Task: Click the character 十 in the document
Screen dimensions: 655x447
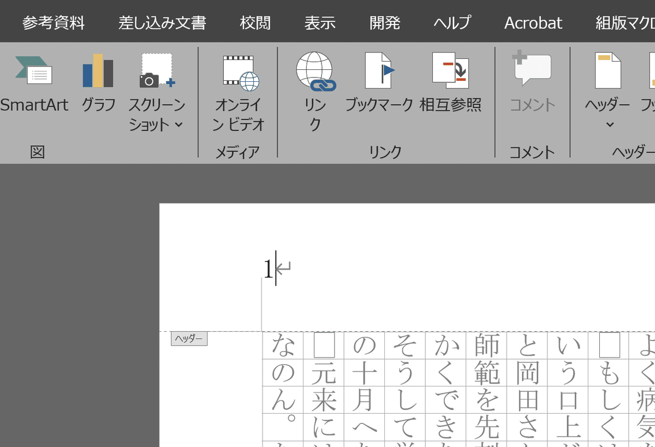Action: 364,373
